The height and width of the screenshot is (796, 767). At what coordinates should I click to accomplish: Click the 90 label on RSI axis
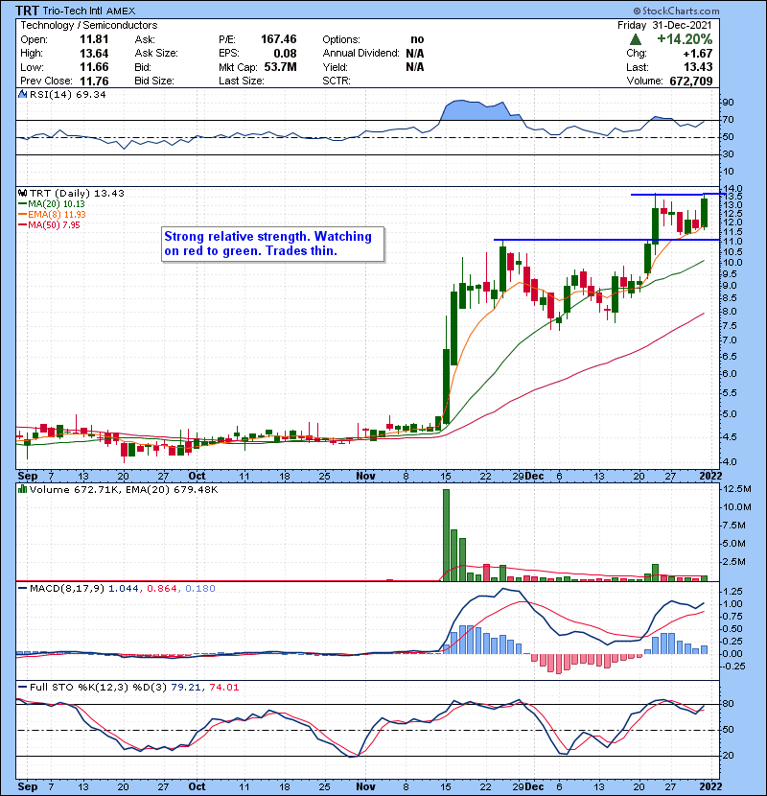tap(728, 103)
